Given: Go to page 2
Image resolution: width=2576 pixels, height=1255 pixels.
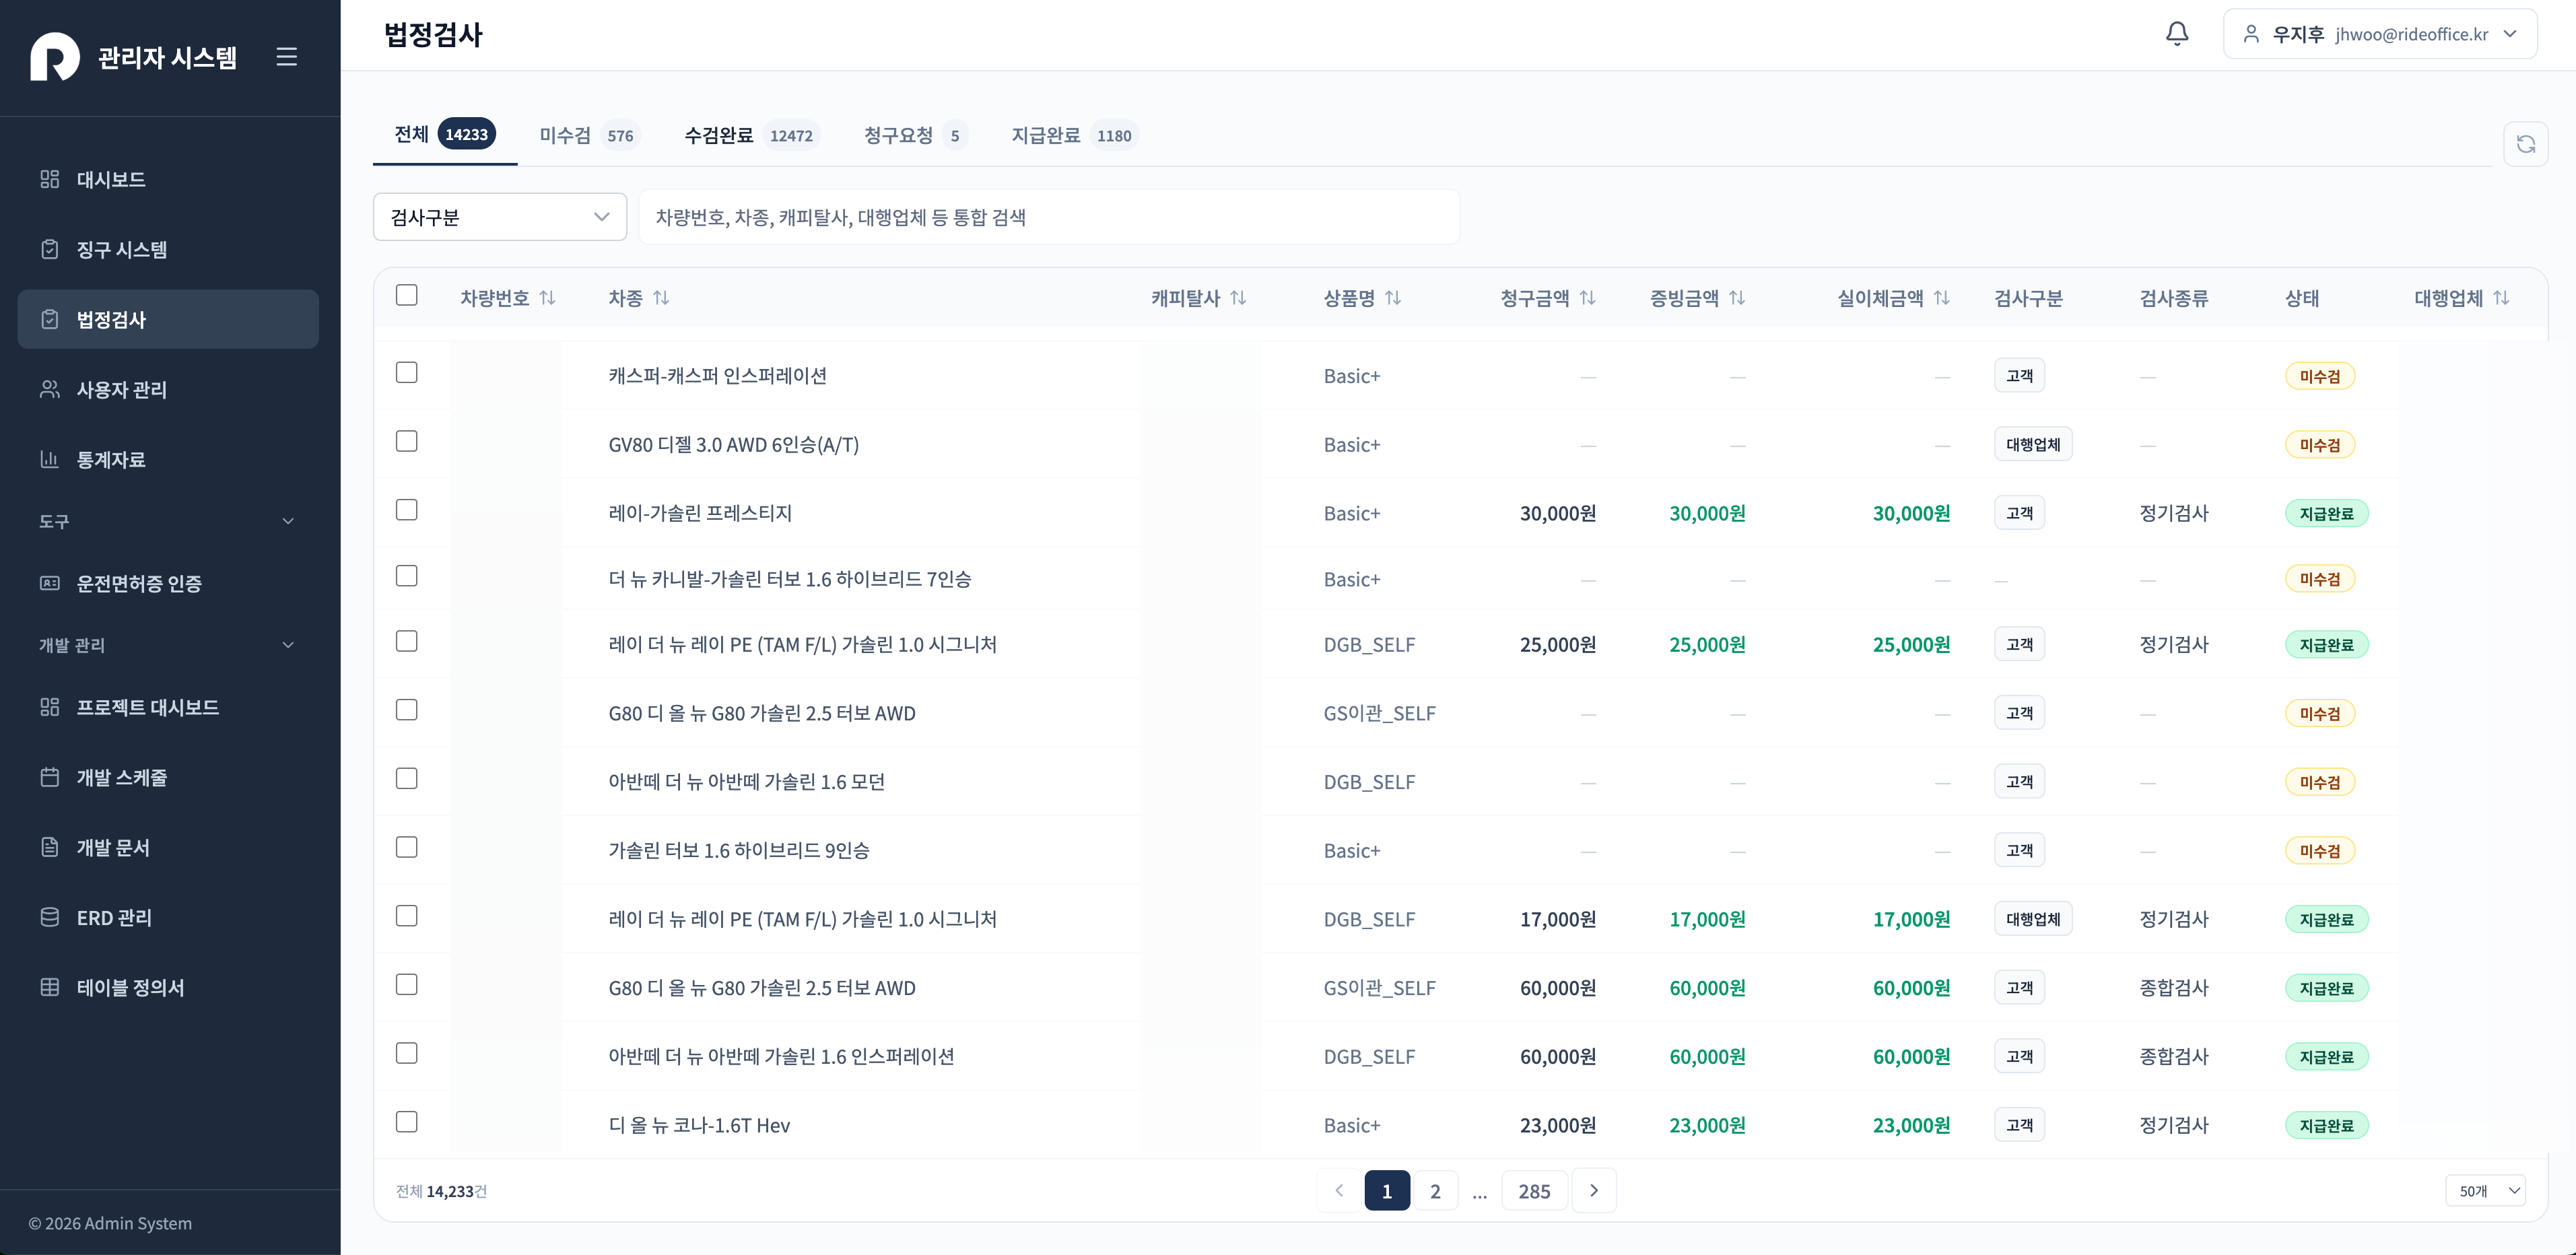Looking at the screenshot, I should tap(1435, 1190).
